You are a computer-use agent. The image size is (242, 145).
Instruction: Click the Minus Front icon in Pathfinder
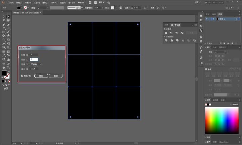tap(171, 33)
